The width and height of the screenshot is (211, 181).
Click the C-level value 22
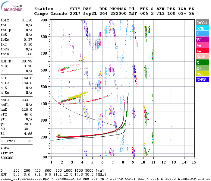click(30, 141)
